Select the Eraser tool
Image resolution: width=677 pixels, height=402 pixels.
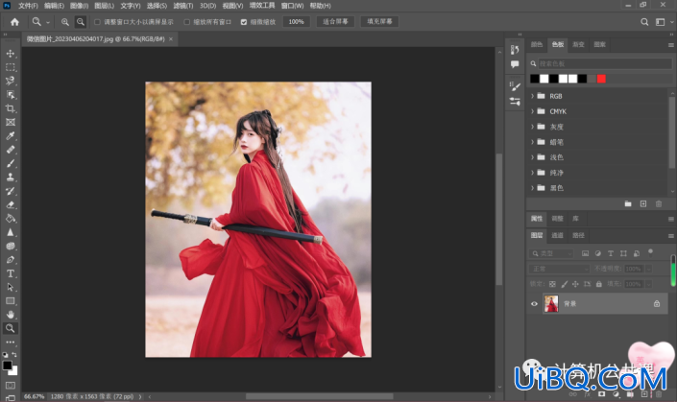[11, 205]
